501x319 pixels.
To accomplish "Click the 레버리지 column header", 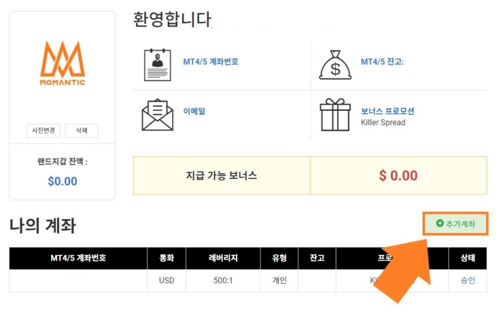I will (223, 258).
